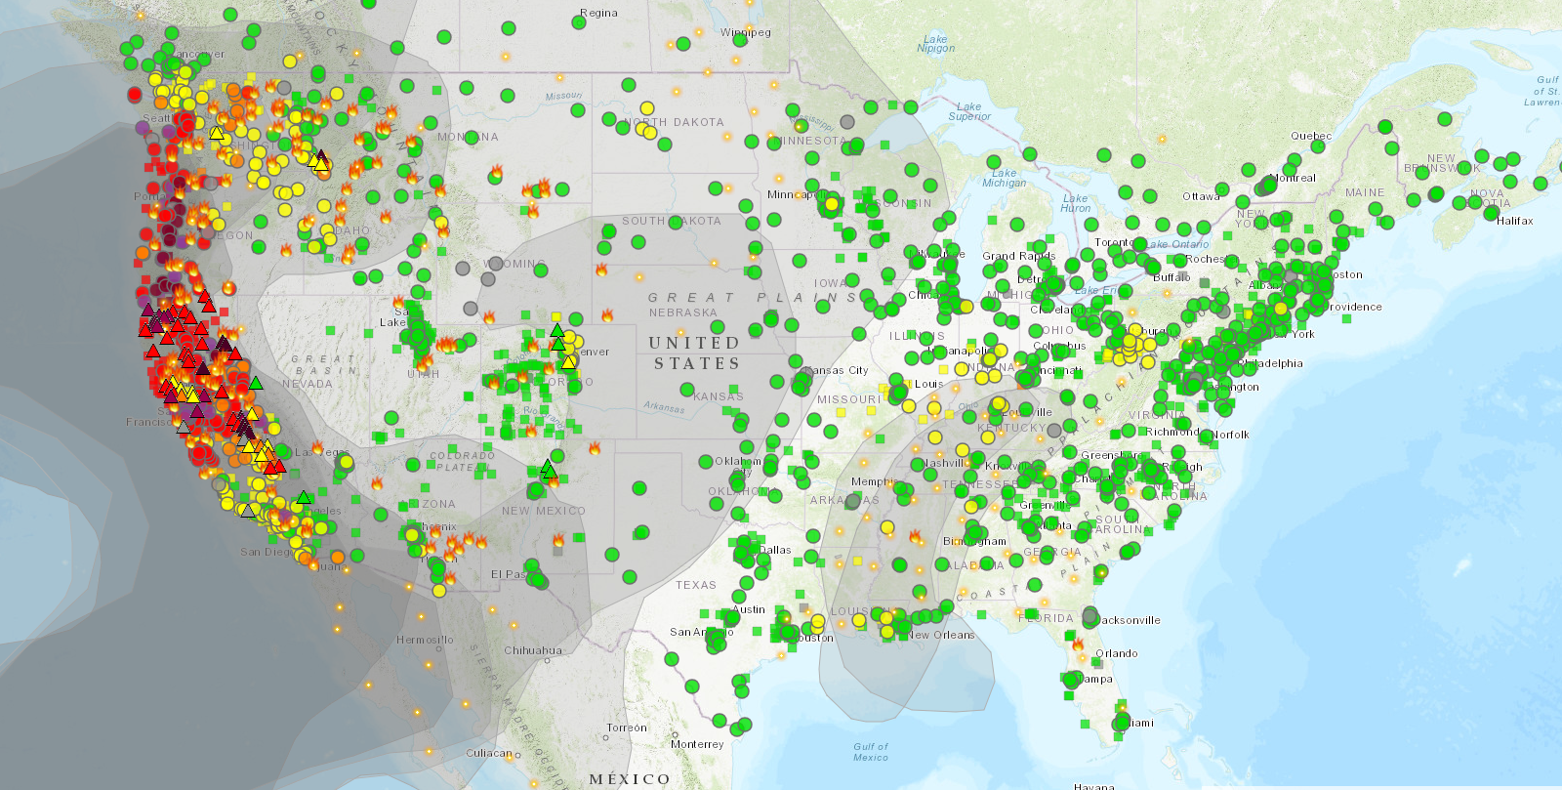Screen dimensions: 1562x790
Task: Click the Monterrey city label
Action: pyautogui.click(x=698, y=744)
